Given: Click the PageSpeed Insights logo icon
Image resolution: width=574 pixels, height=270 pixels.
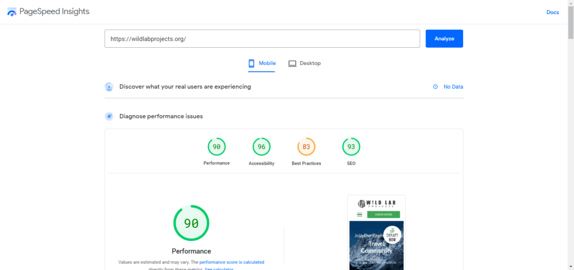Looking at the screenshot, I should coord(12,12).
